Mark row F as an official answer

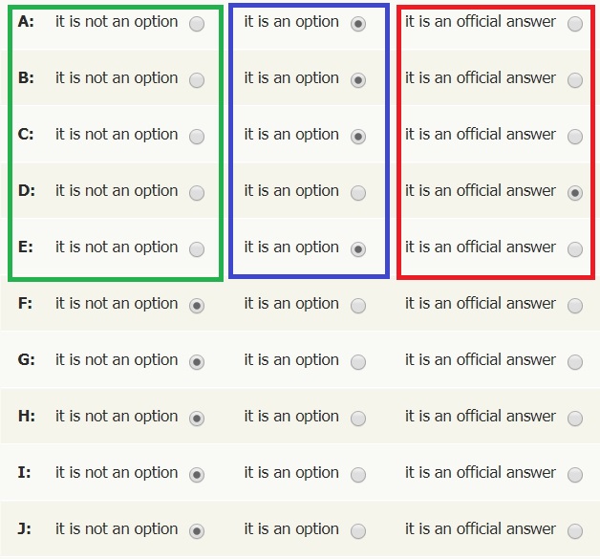(x=575, y=307)
